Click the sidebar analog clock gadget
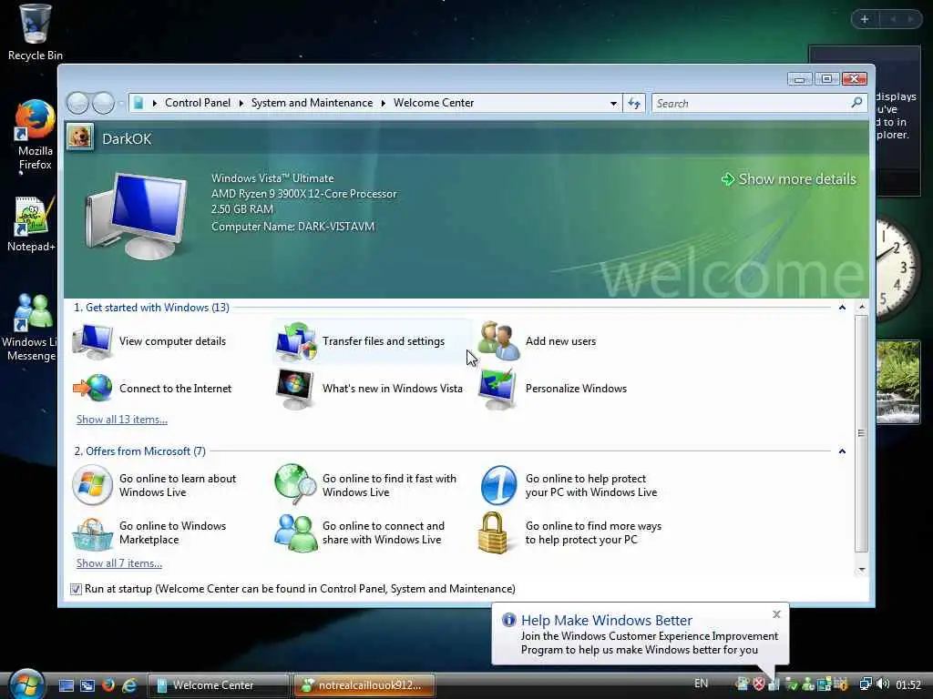This screenshot has width=933, height=699. pos(897,269)
